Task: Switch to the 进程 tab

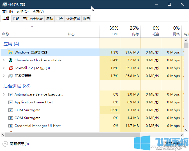Action: [x=6, y=18]
